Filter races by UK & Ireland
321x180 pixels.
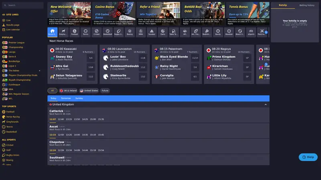click(x=68, y=91)
